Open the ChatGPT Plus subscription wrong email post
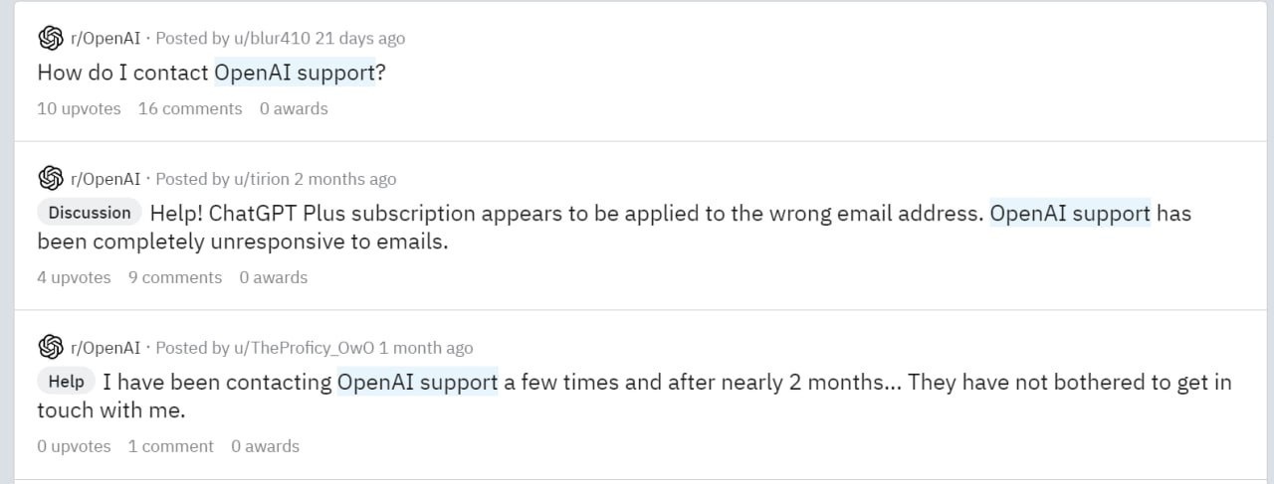Viewport: 1274px width, 484px height. coord(614,227)
